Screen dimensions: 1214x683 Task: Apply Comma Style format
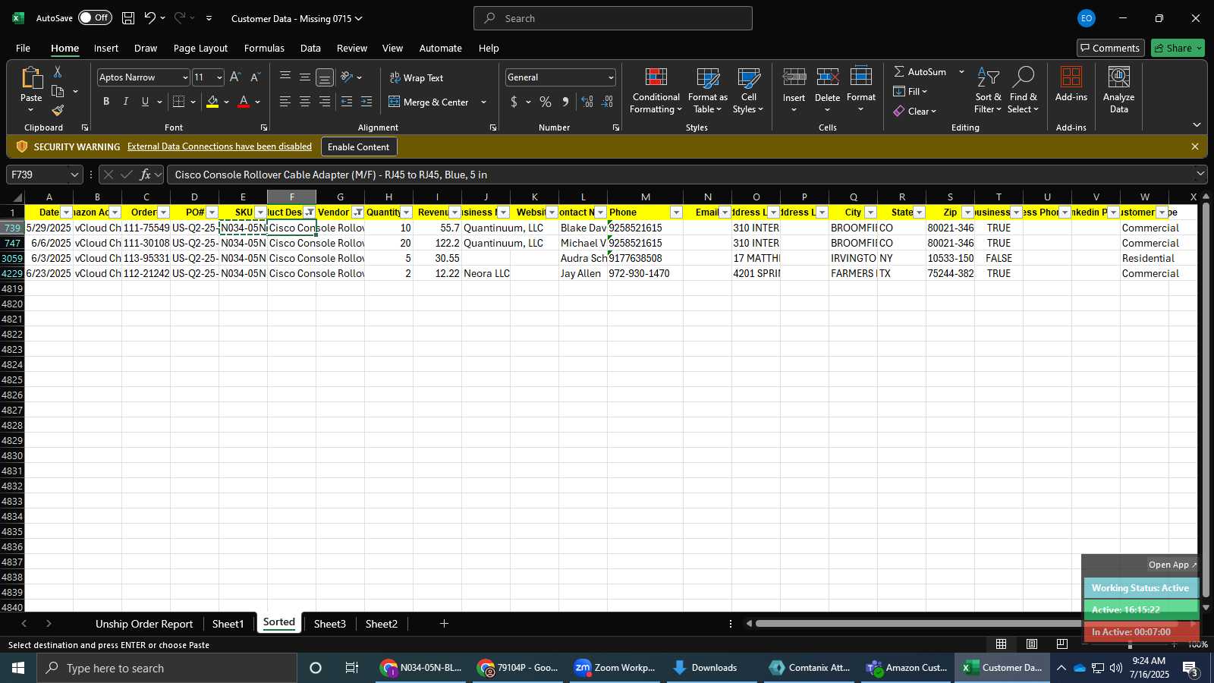565,102
